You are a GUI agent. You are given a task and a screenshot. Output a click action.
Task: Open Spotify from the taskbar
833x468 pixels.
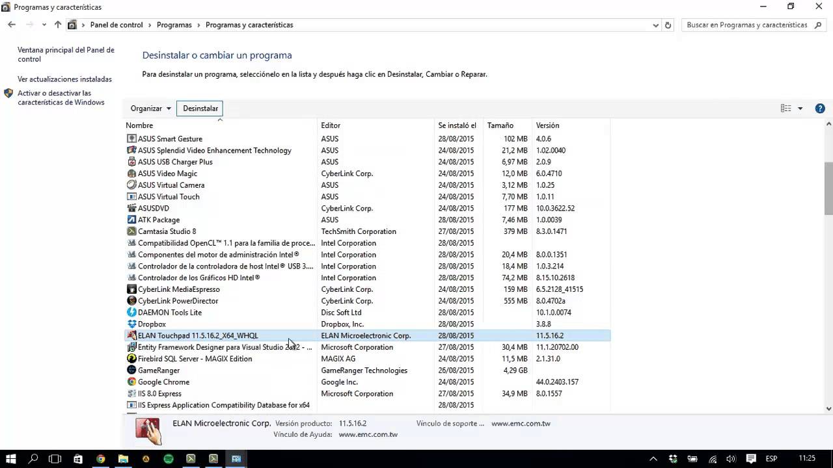(169, 458)
